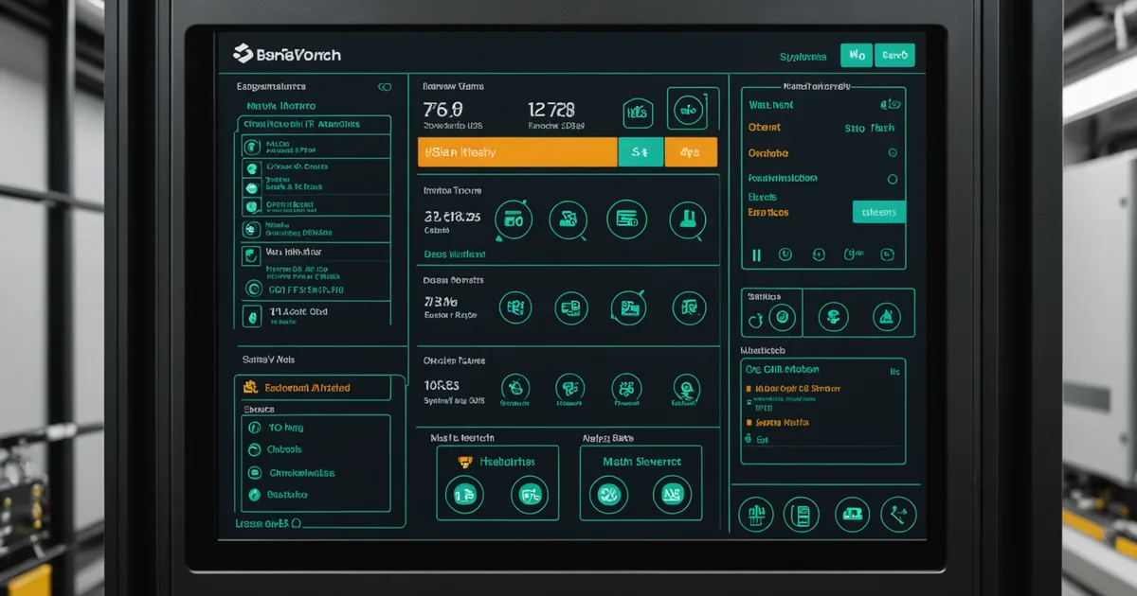Click the middle round icon in the Satkios row
The width and height of the screenshot is (1137, 596).
coord(833,317)
